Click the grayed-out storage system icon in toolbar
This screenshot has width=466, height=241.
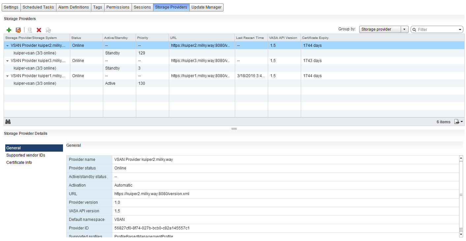30,30
